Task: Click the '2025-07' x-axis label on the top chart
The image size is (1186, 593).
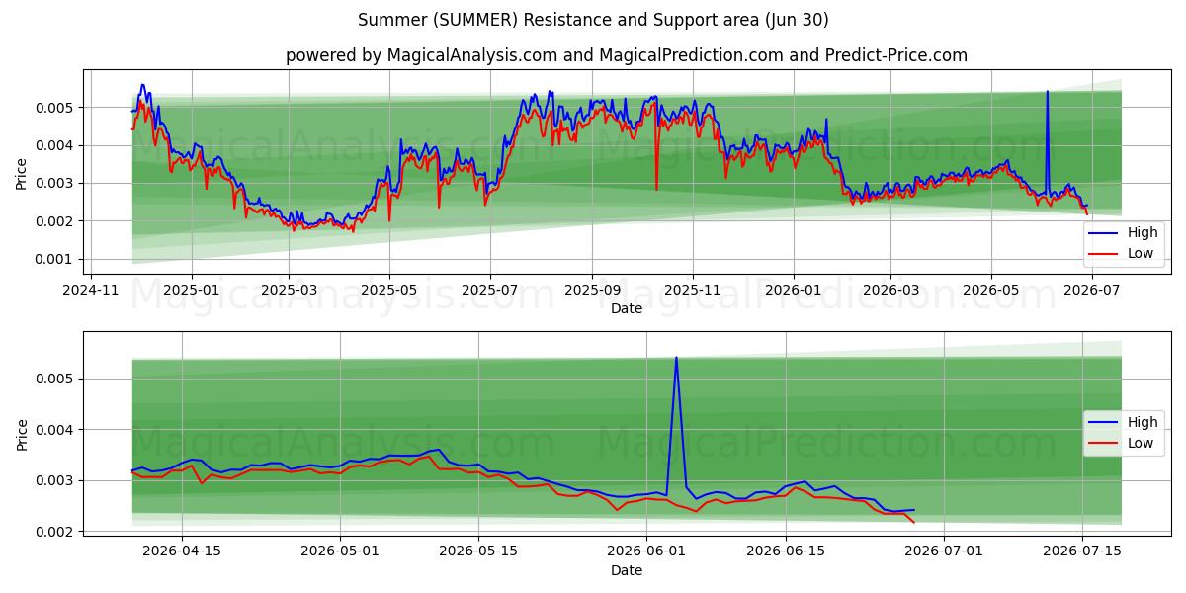Action: coord(490,290)
